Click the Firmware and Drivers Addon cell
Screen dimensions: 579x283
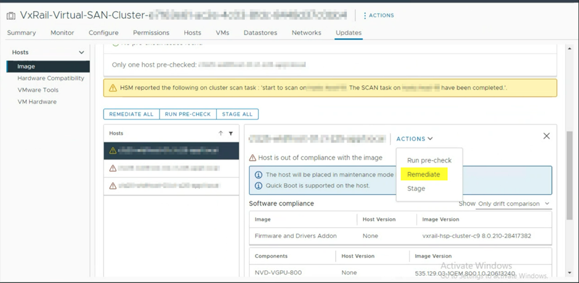[296, 236]
